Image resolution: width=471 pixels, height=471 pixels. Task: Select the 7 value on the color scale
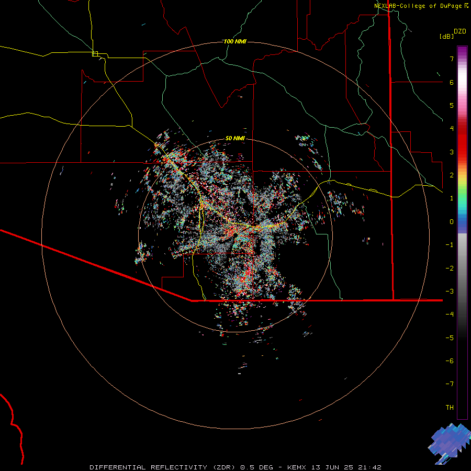pos(452,59)
